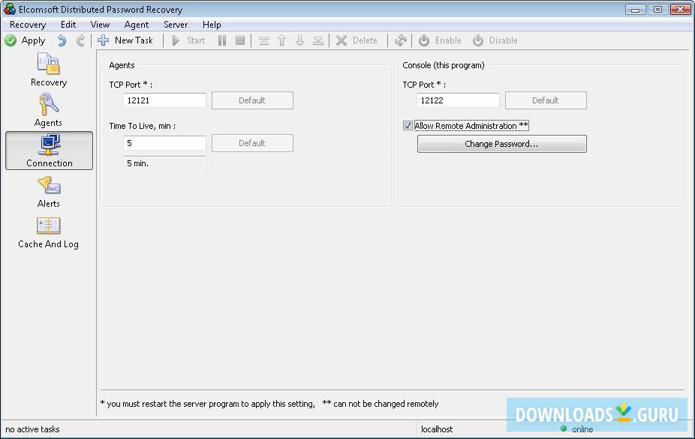Click the Console TCP Port field 12122
Viewport: 695px width, 439px height.
pyautogui.click(x=458, y=100)
